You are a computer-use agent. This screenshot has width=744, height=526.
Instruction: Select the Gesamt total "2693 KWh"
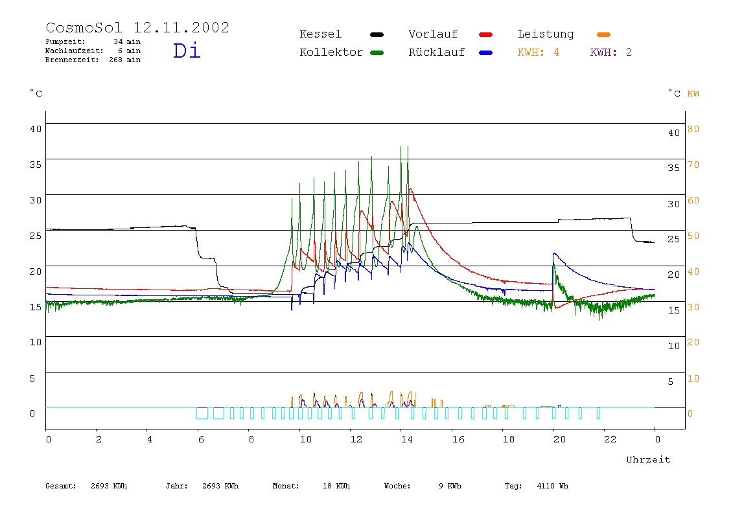(x=109, y=486)
